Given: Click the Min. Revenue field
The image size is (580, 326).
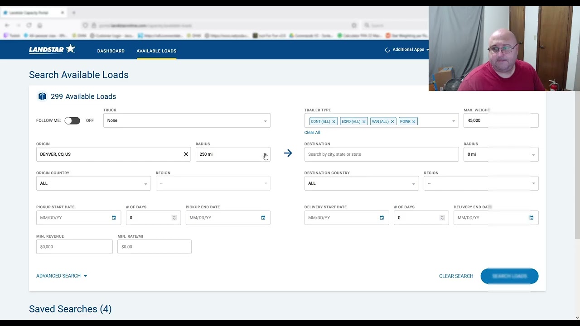Looking at the screenshot, I should tap(74, 247).
